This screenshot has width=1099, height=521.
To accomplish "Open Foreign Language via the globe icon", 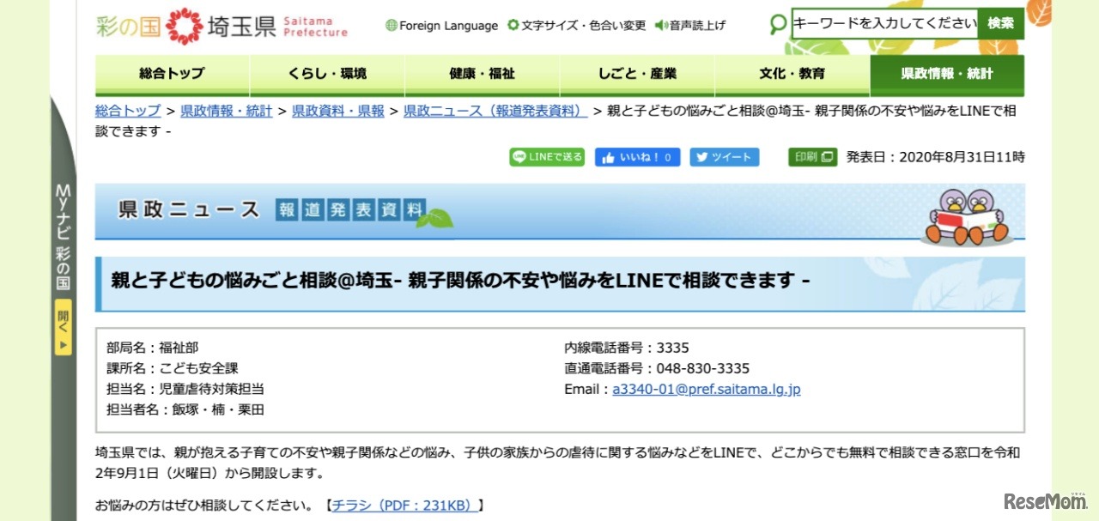I will (x=392, y=26).
